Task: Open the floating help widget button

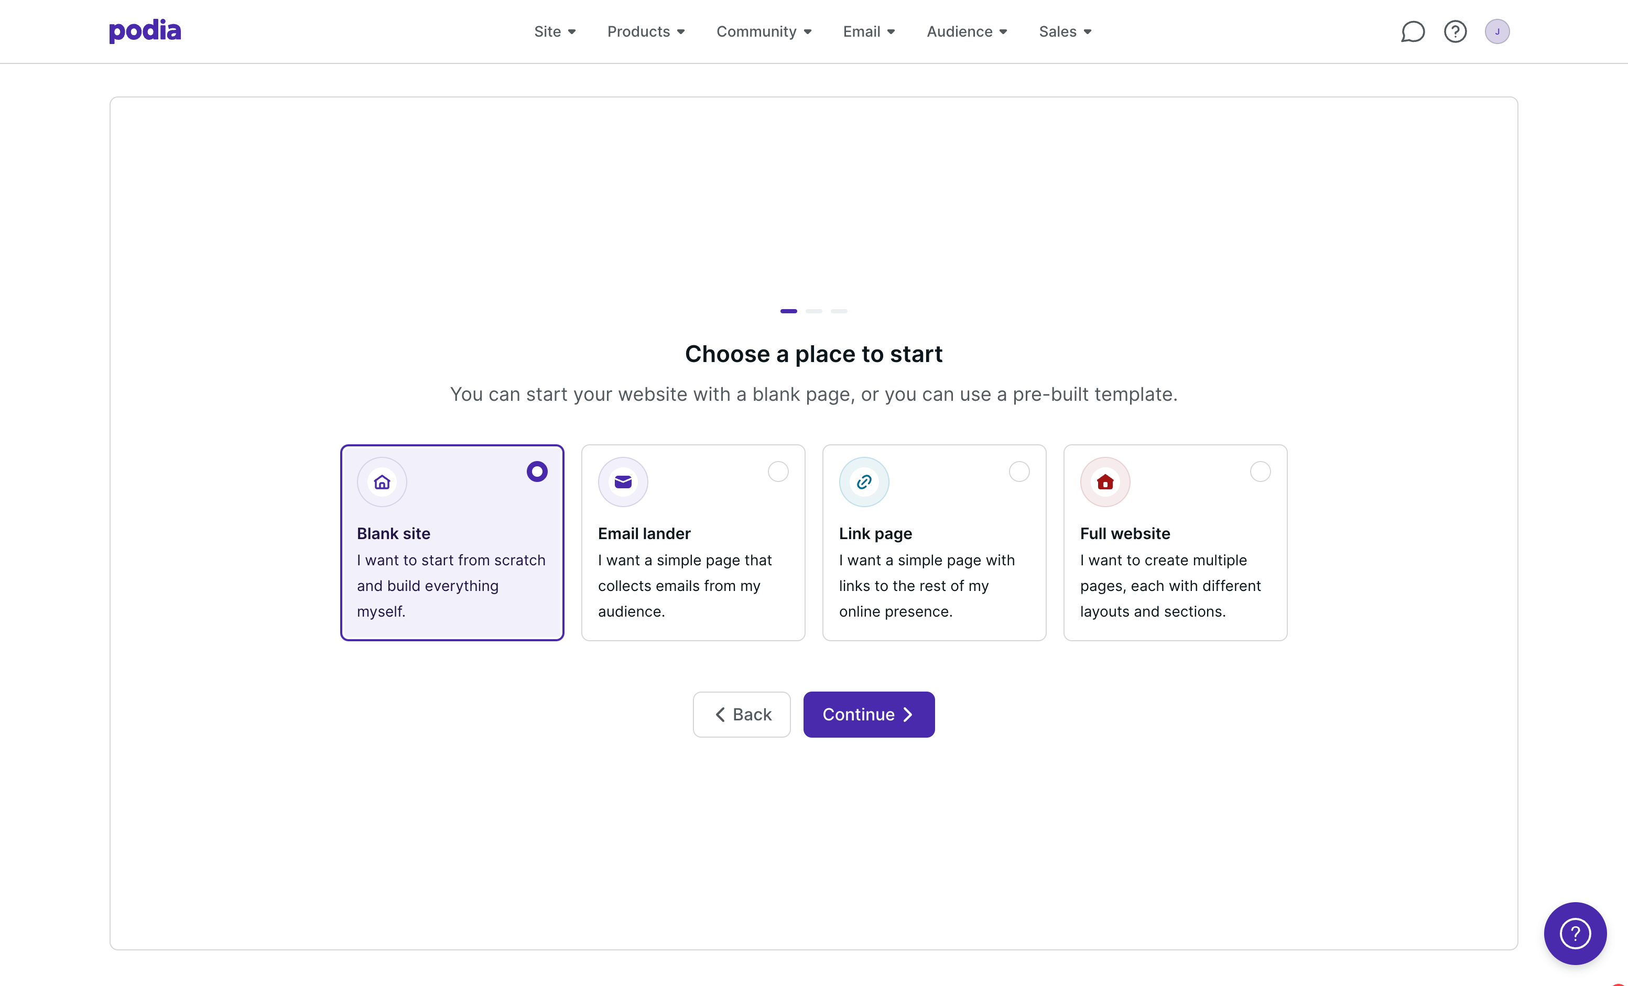Action: tap(1575, 933)
